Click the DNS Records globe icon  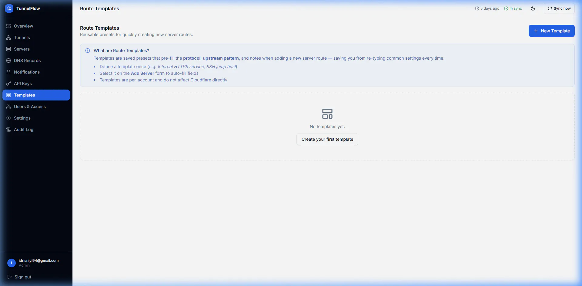coord(8,61)
